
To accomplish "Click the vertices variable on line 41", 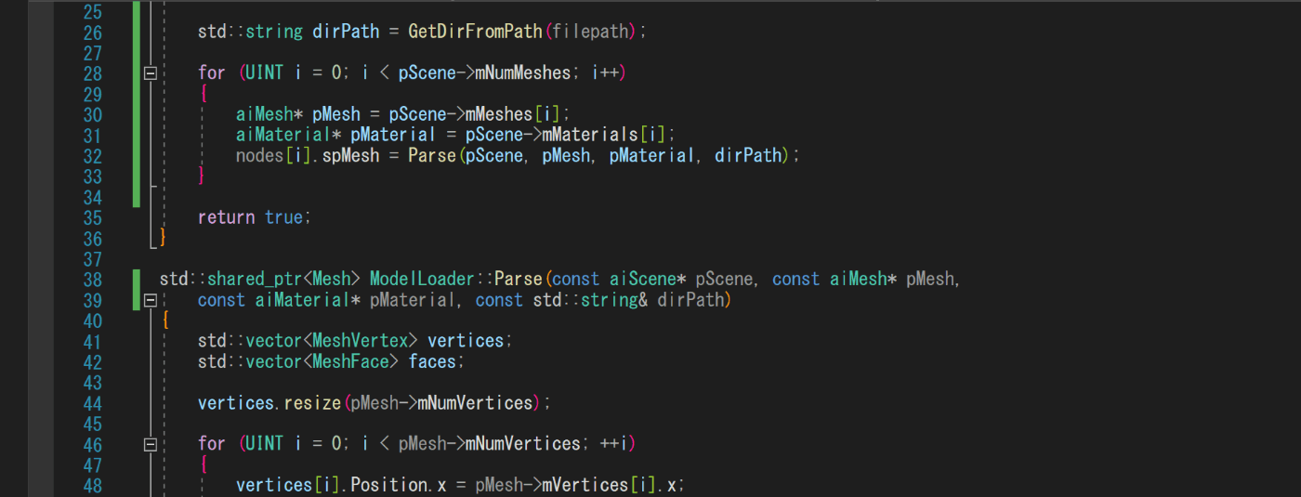I will tap(466, 341).
